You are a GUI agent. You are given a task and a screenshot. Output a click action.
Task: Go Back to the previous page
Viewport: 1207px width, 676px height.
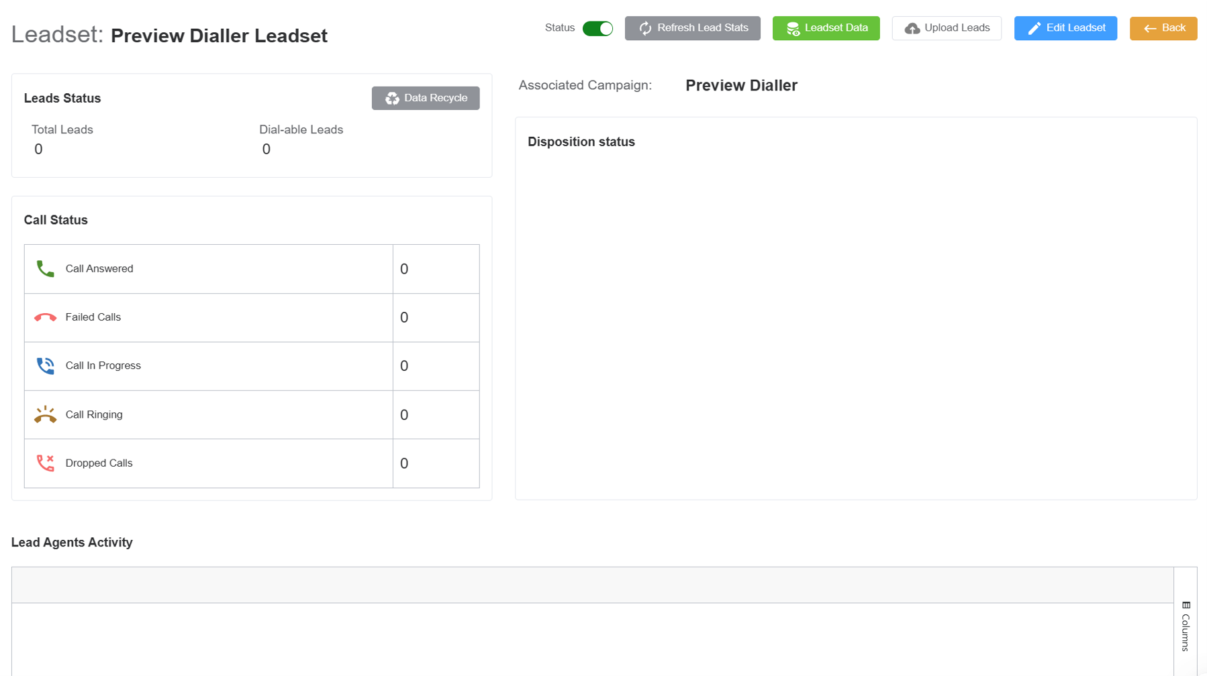(x=1163, y=28)
